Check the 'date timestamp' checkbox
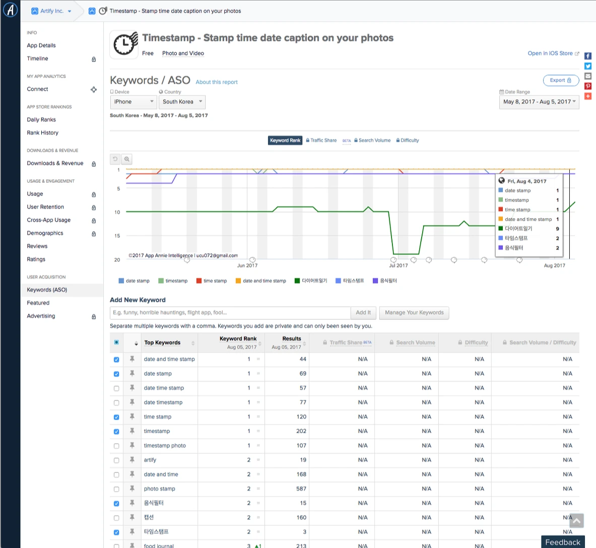This screenshot has height=548, width=596. (116, 403)
